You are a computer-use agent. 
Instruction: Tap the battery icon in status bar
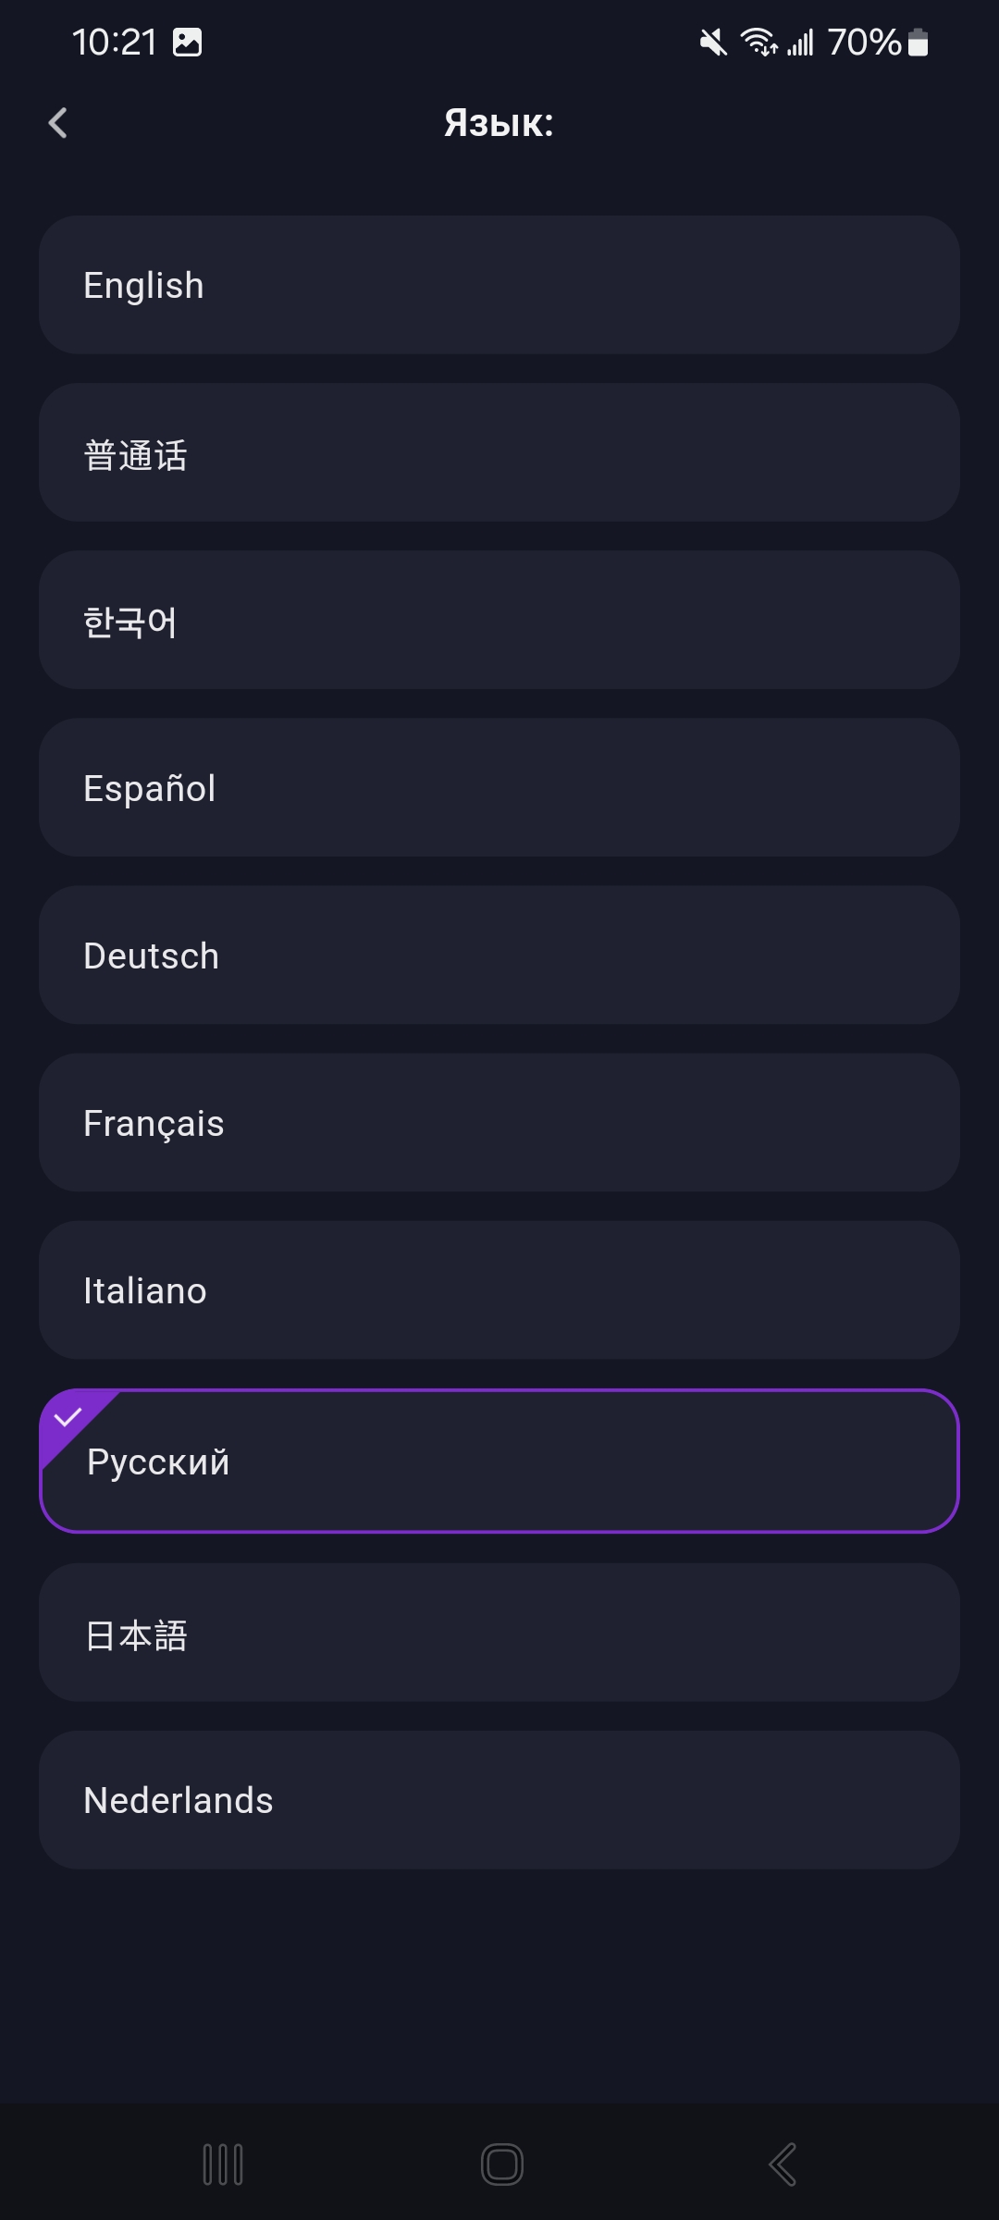click(919, 43)
